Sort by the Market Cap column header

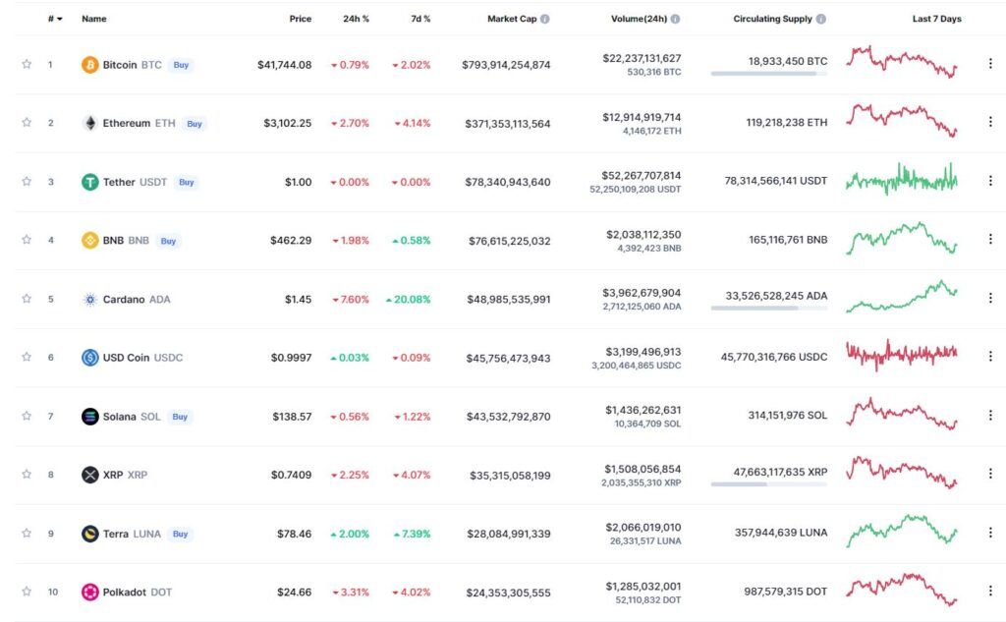[x=512, y=19]
